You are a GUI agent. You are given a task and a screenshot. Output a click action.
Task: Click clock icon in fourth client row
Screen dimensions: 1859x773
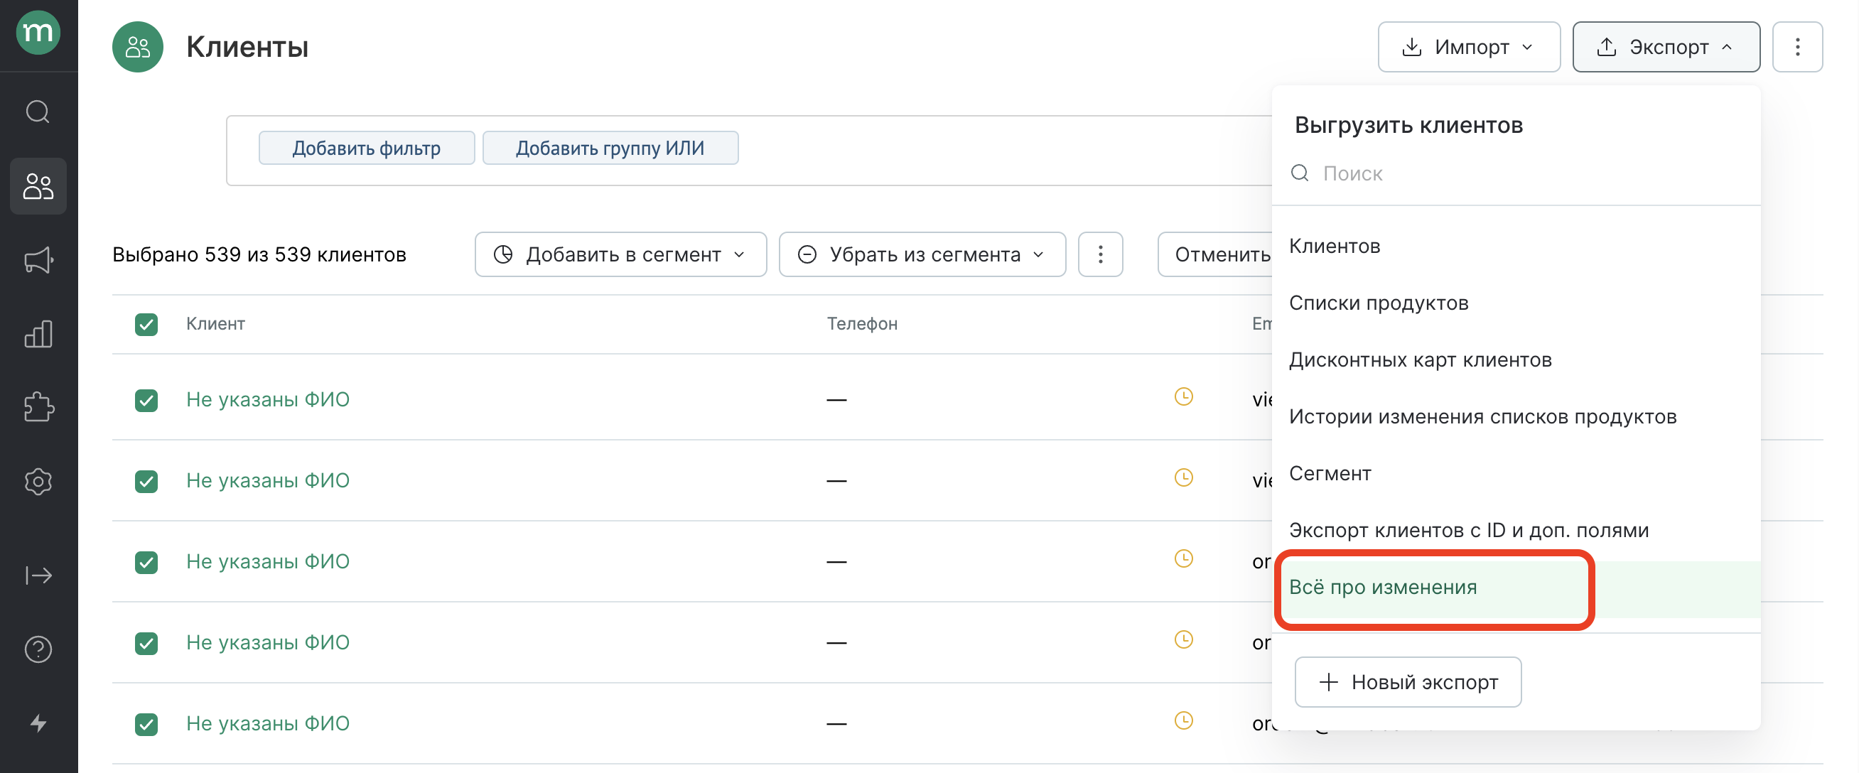[1183, 639]
